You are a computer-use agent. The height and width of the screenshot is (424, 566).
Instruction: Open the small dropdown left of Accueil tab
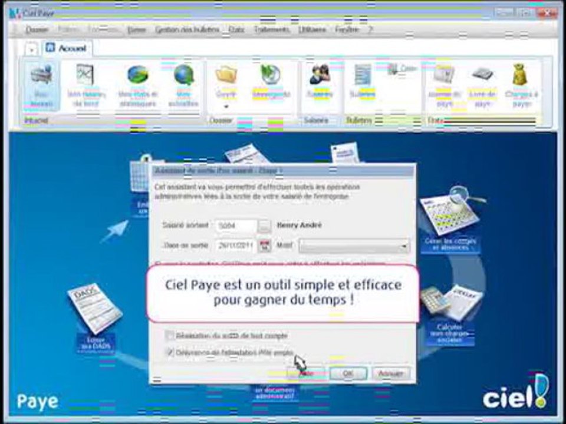32,49
